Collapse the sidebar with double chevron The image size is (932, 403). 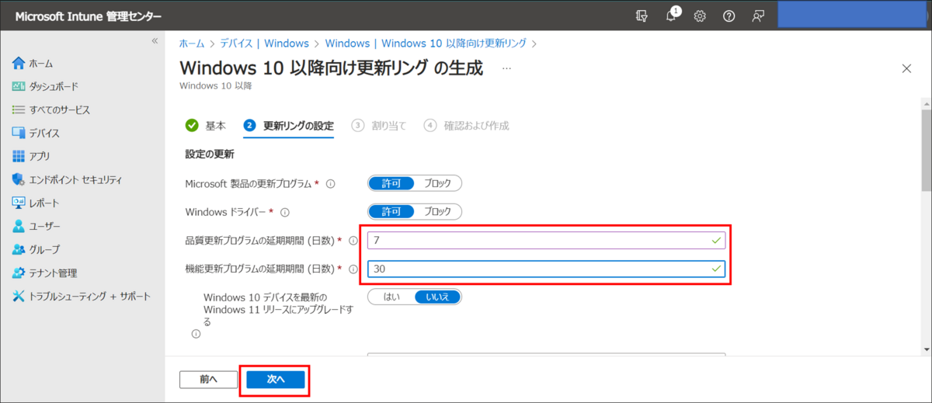point(155,40)
